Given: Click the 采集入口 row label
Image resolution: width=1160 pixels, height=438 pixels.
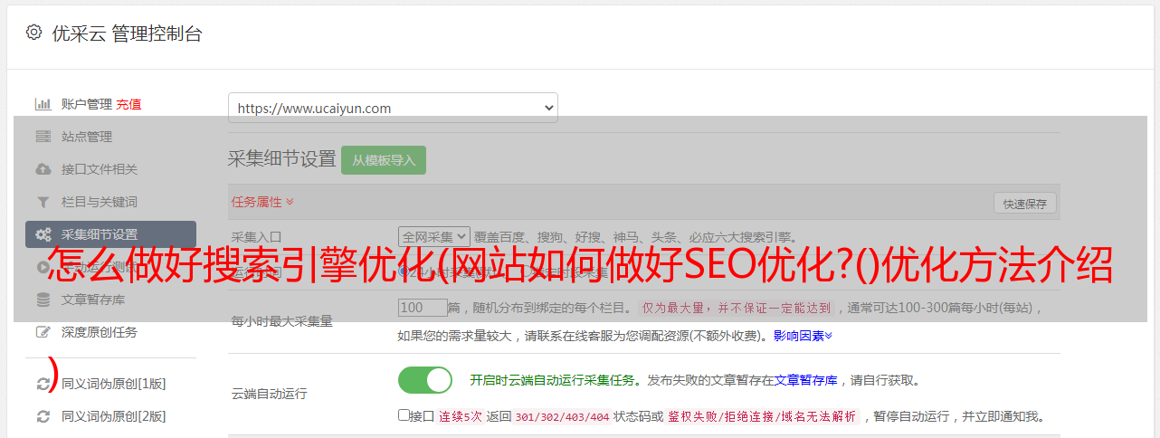Looking at the screenshot, I should pos(257,236).
